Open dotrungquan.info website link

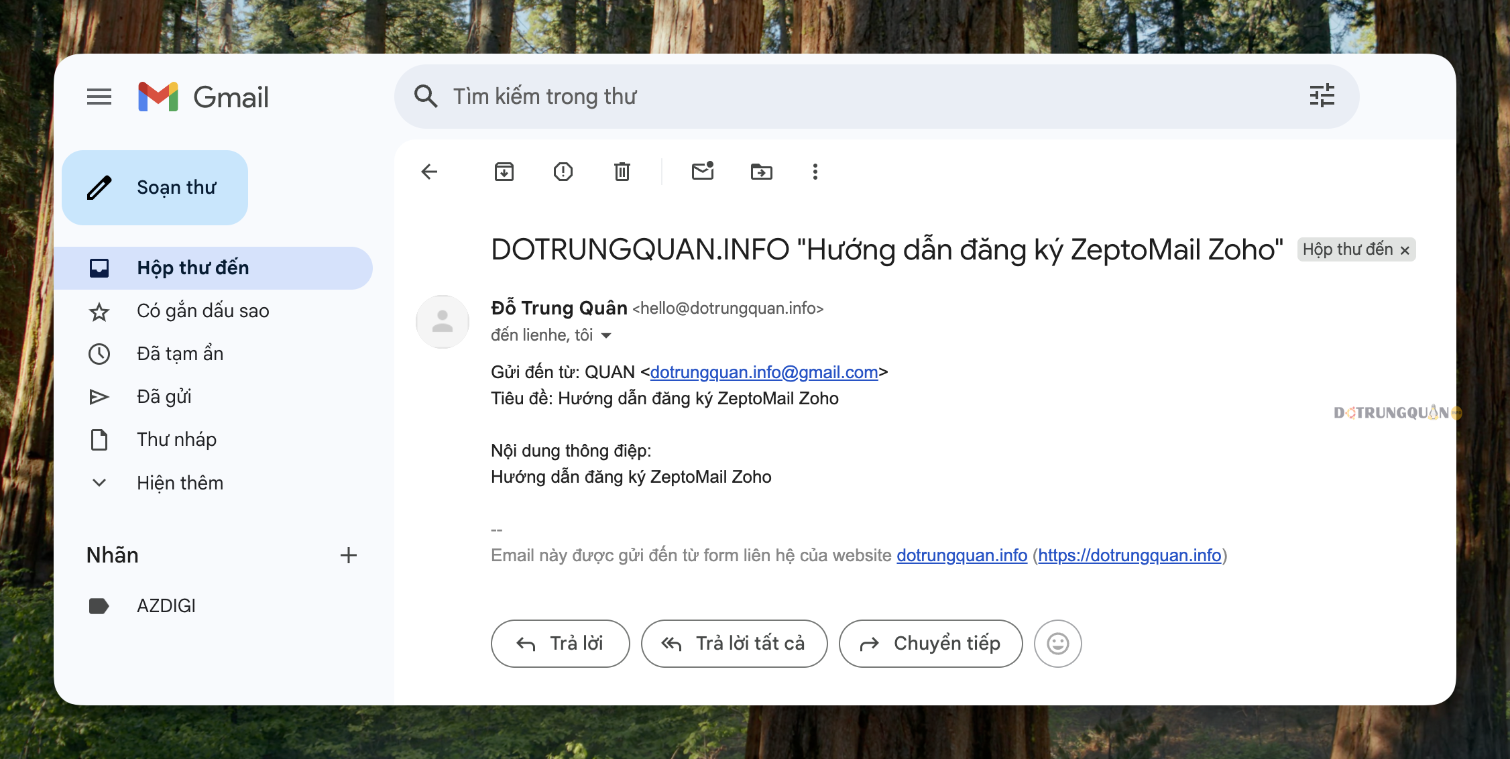(962, 555)
